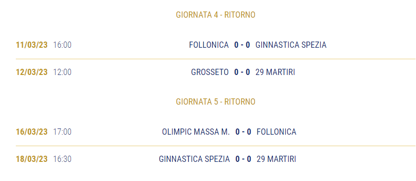Screen dimensions: 416x181
Task: Select 29 Martiri in the 18/03/23 match
Action: (277, 159)
